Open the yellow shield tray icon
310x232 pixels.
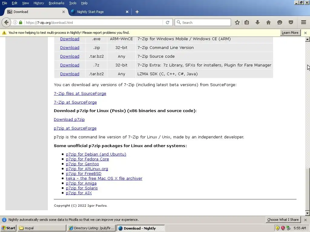(277, 228)
